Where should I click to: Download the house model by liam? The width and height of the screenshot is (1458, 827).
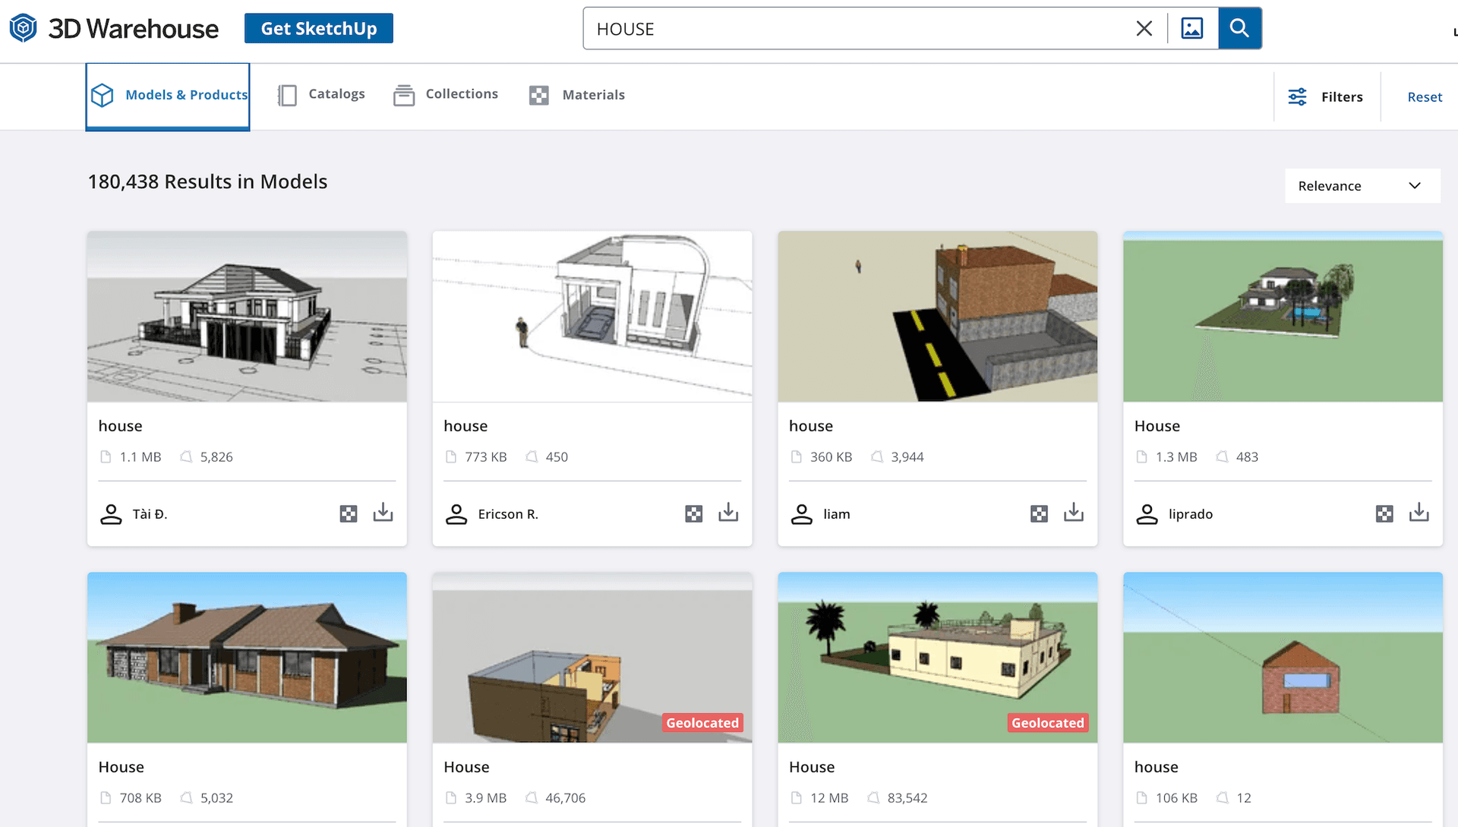[1074, 513]
